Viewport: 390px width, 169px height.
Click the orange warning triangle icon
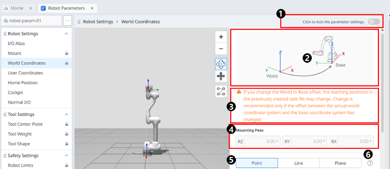(239, 91)
